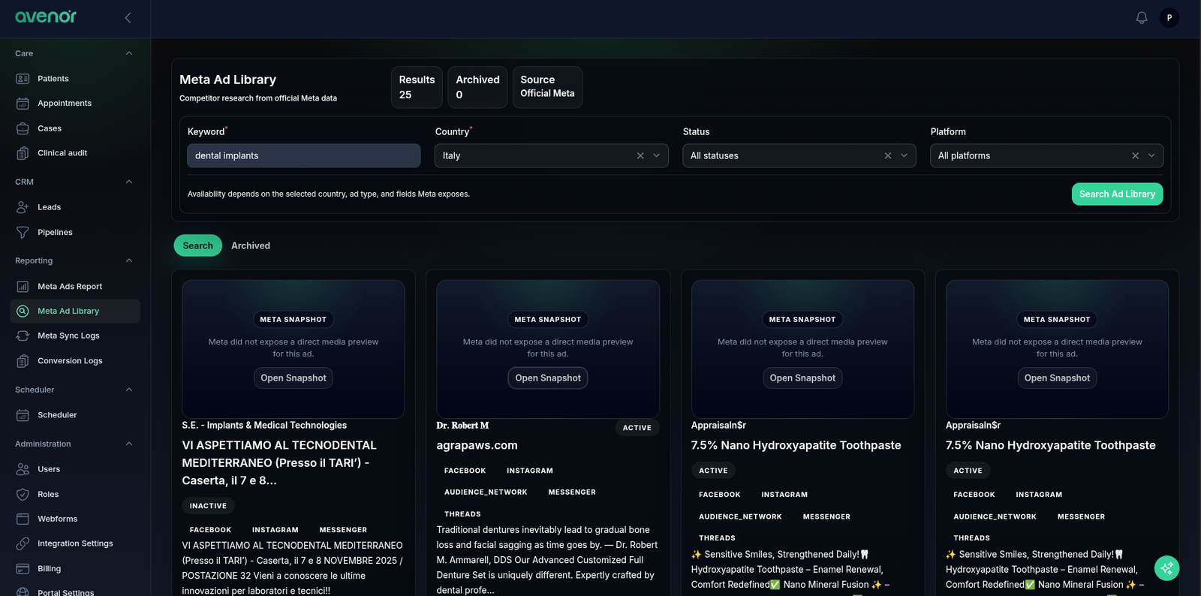Collapse the CRM section

(x=129, y=182)
